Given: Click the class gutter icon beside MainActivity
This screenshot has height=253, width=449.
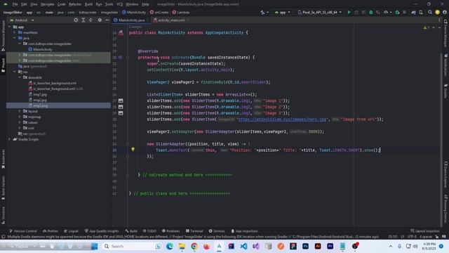Looking at the screenshot, I should tap(121, 33).
